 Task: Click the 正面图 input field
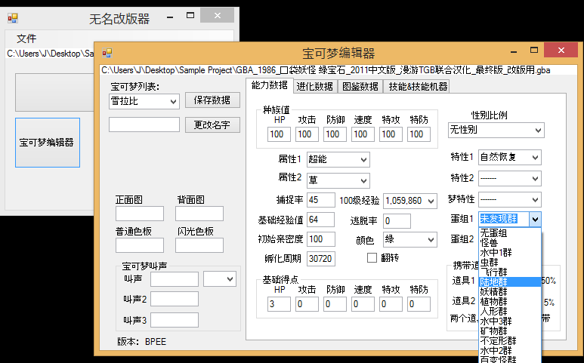pos(140,214)
